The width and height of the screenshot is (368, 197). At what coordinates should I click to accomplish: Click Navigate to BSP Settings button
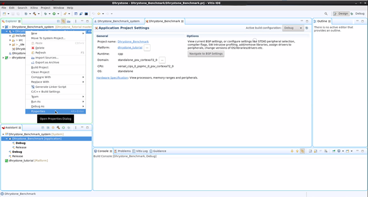coord(206,53)
